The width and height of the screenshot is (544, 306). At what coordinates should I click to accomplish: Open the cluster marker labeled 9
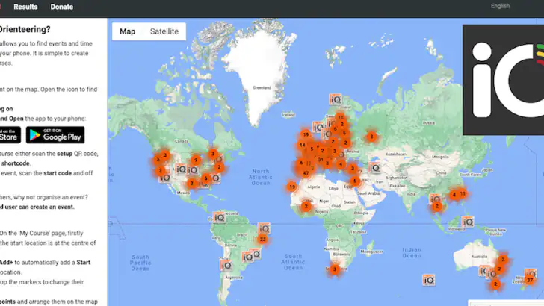tap(196, 160)
